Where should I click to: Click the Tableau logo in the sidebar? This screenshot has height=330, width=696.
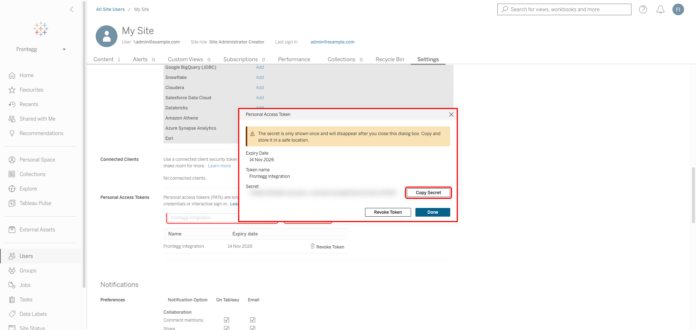click(x=41, y=29)
